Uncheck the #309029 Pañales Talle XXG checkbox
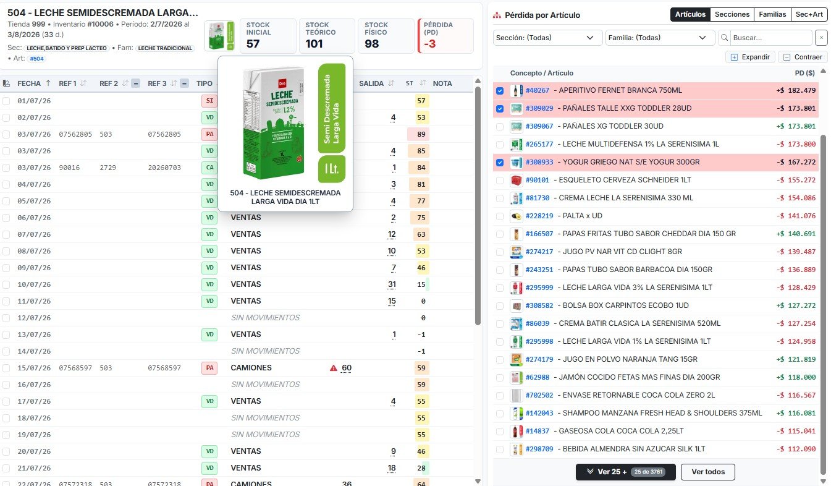 (500, 109)
